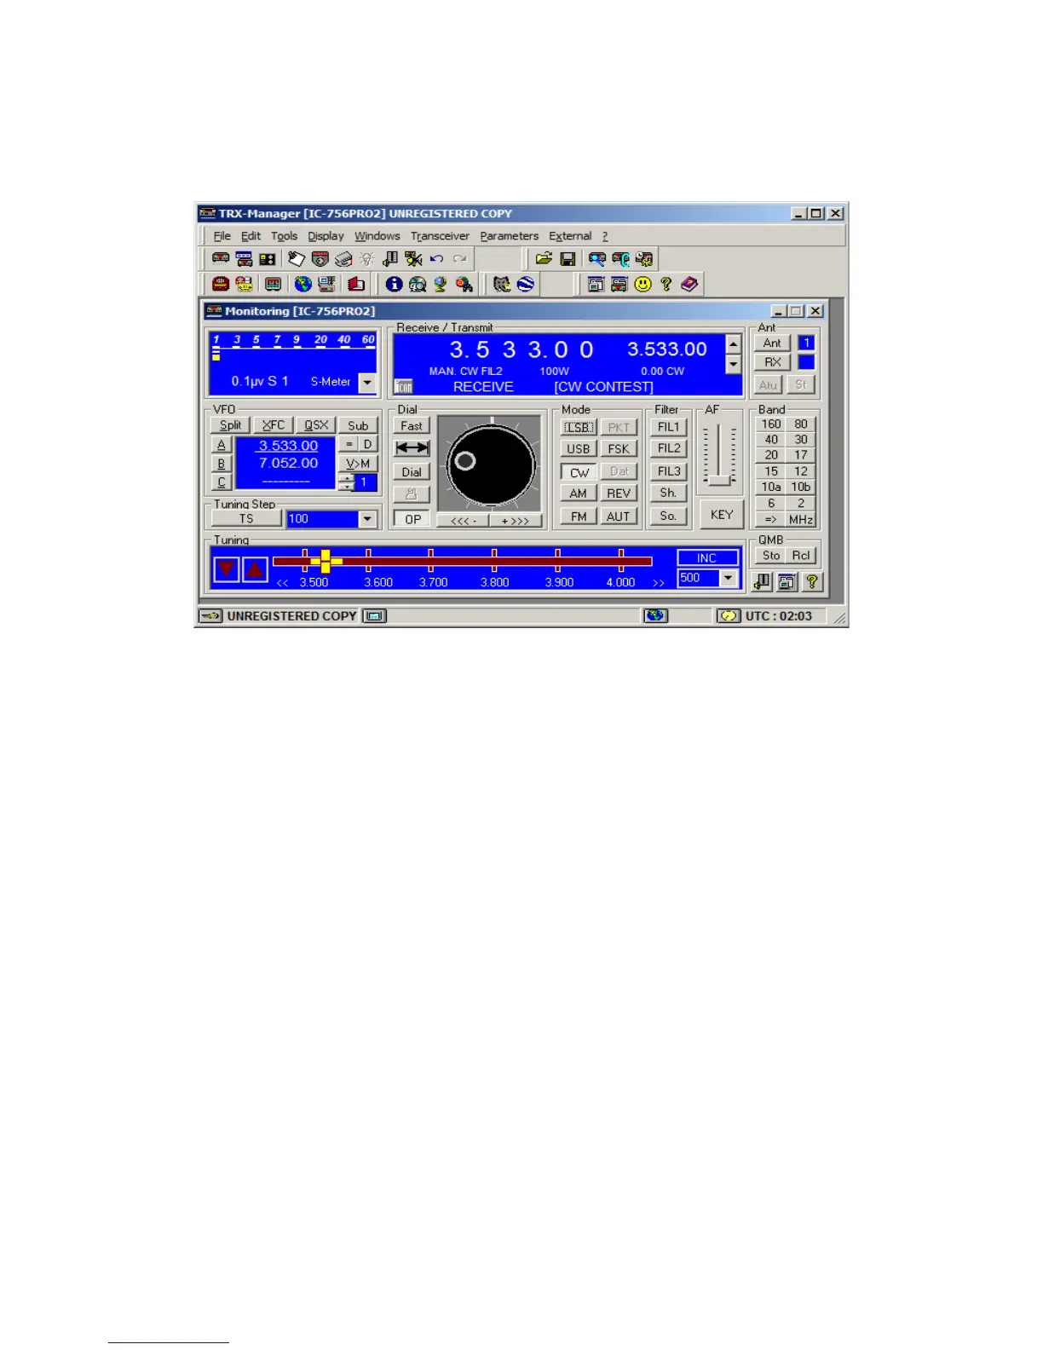1043x1350 pixels.
Task: Click the price tag toolbar icon
Action: [296, 259]
